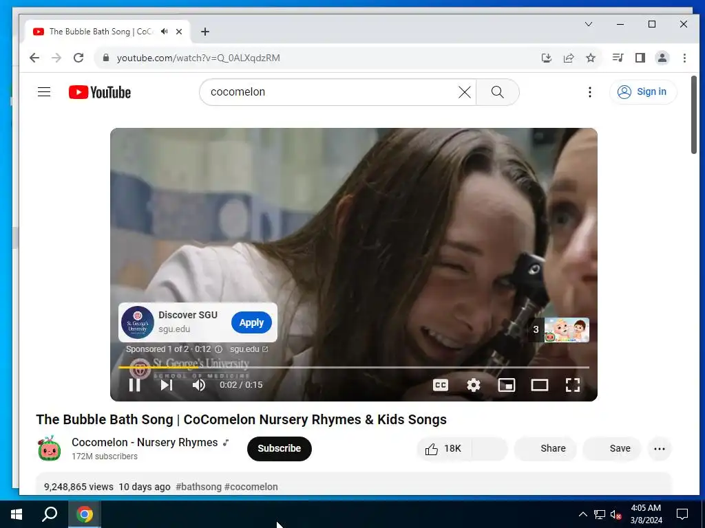Click the magnifier search button
This screenshot has width=705, height=528.
tap(497, 92)
